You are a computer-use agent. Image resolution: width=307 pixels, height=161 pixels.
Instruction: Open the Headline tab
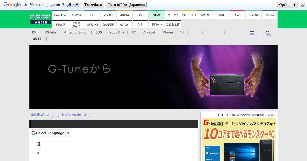point(60,15)
